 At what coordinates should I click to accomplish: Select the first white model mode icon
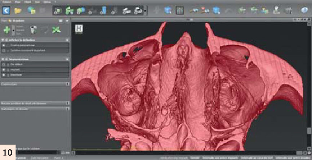point(126,10)
